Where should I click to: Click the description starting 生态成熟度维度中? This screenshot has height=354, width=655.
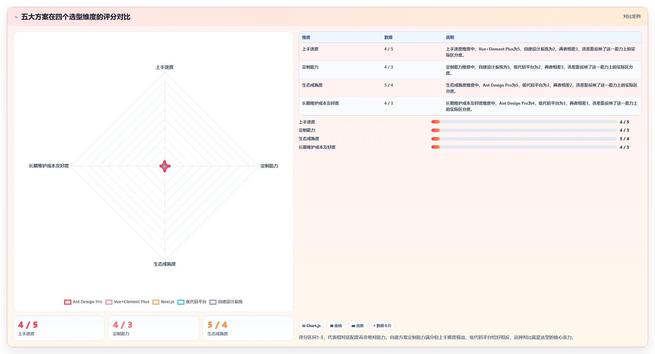click(x=541, y=88)
